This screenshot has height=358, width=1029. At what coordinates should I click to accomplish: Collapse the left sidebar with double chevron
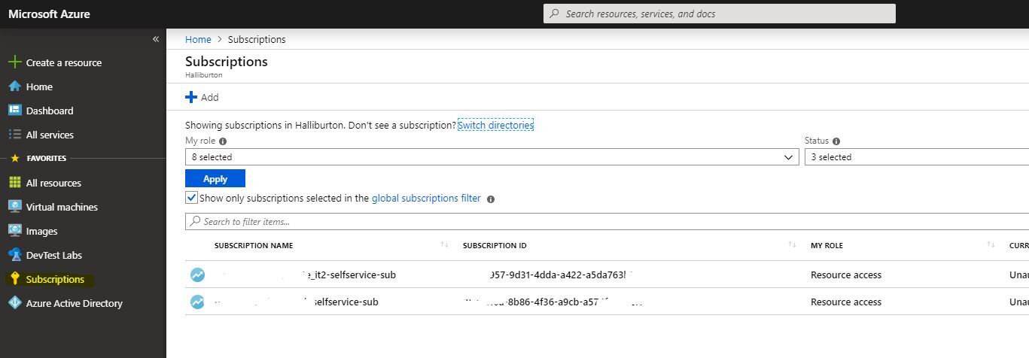156,39
